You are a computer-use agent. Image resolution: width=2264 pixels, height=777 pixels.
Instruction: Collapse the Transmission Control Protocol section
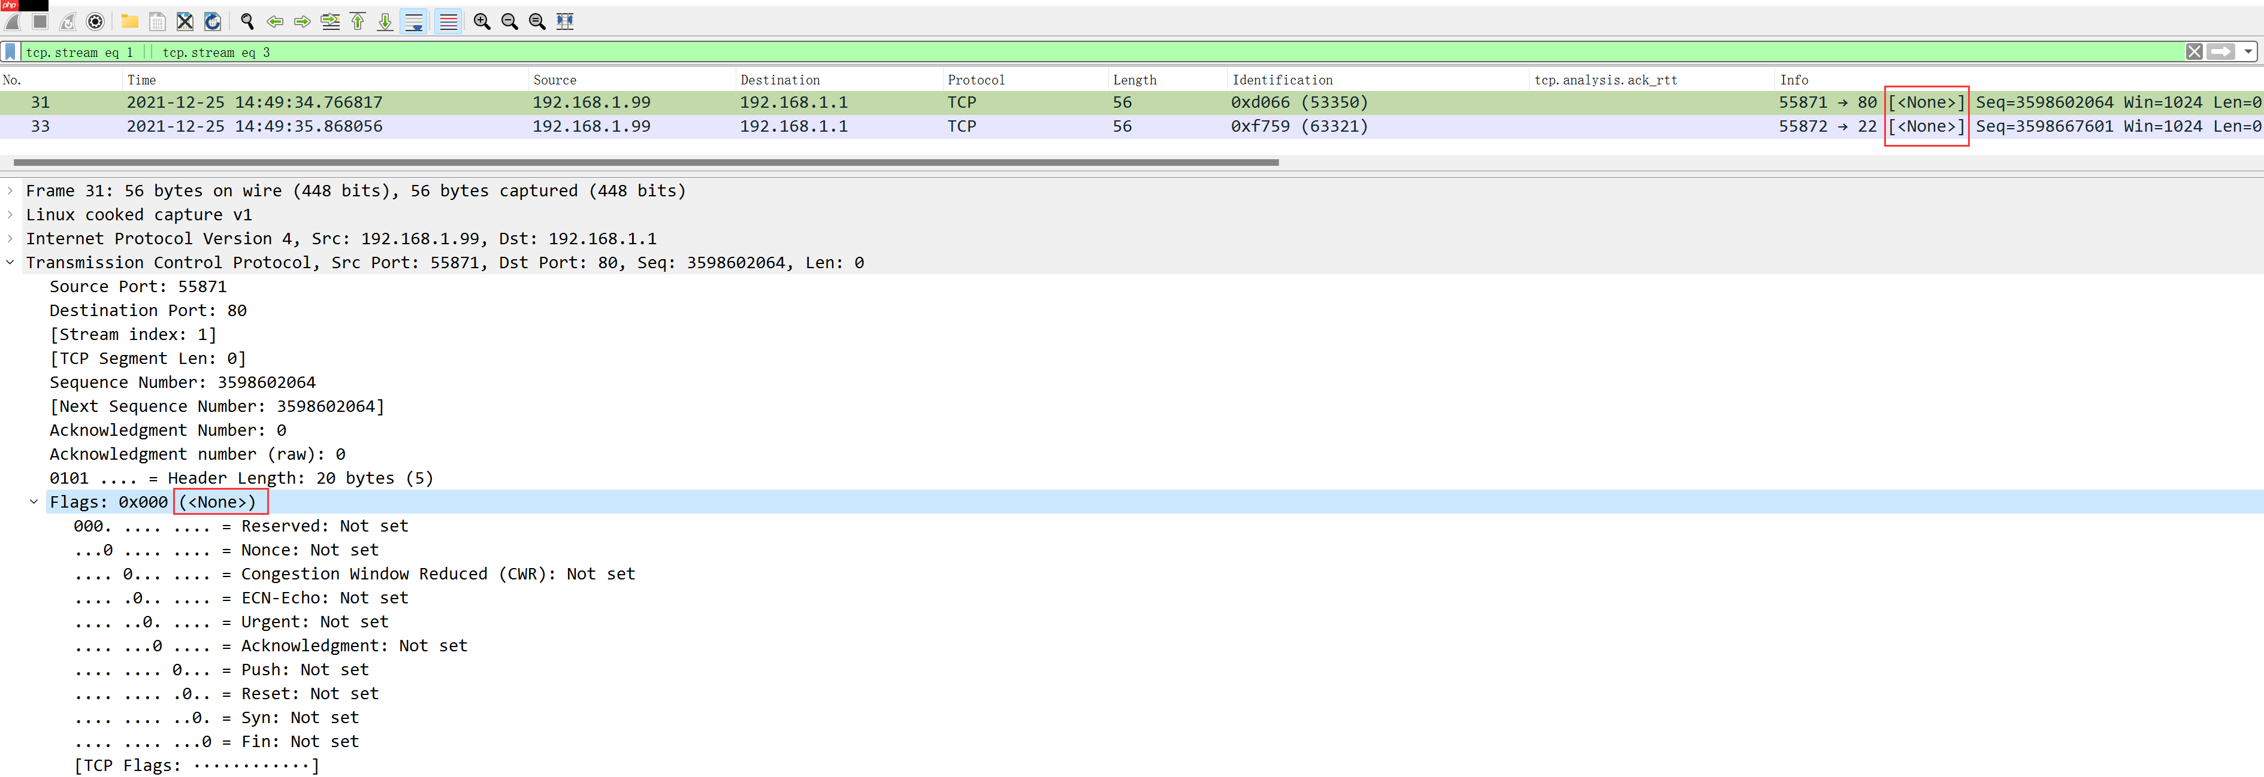coord(11,263)
